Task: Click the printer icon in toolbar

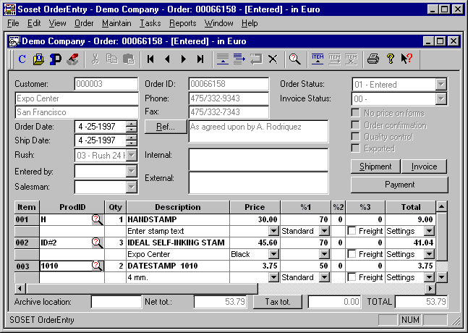Action: pyautogui.click(x=373, y=59)
